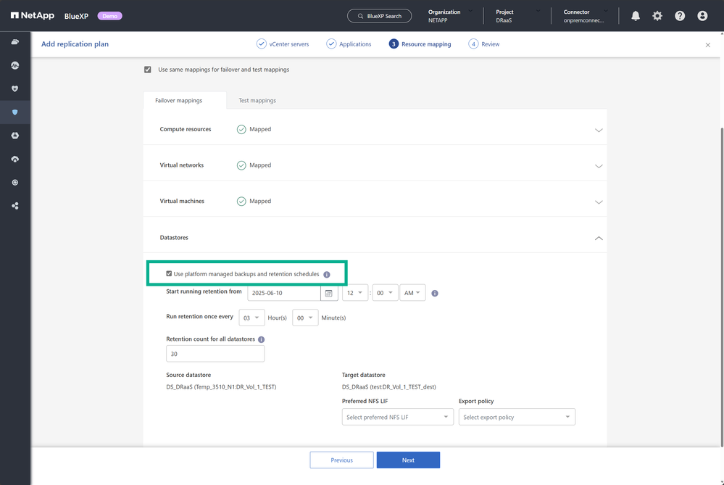Open the Select preferred NFS LIF dropdown
Screen dimensions: 724x485
tap(397, 417)
